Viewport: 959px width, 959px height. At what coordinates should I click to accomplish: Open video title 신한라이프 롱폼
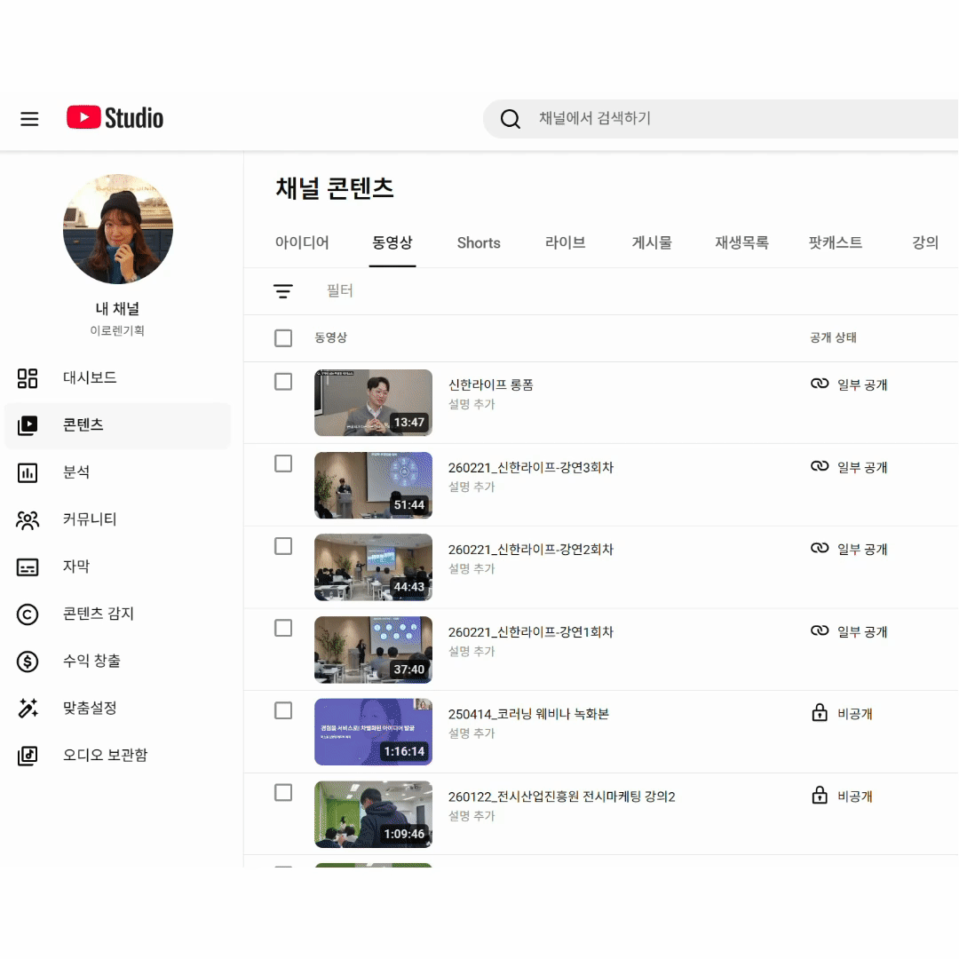pyautogui.click(x=491, y=384)
